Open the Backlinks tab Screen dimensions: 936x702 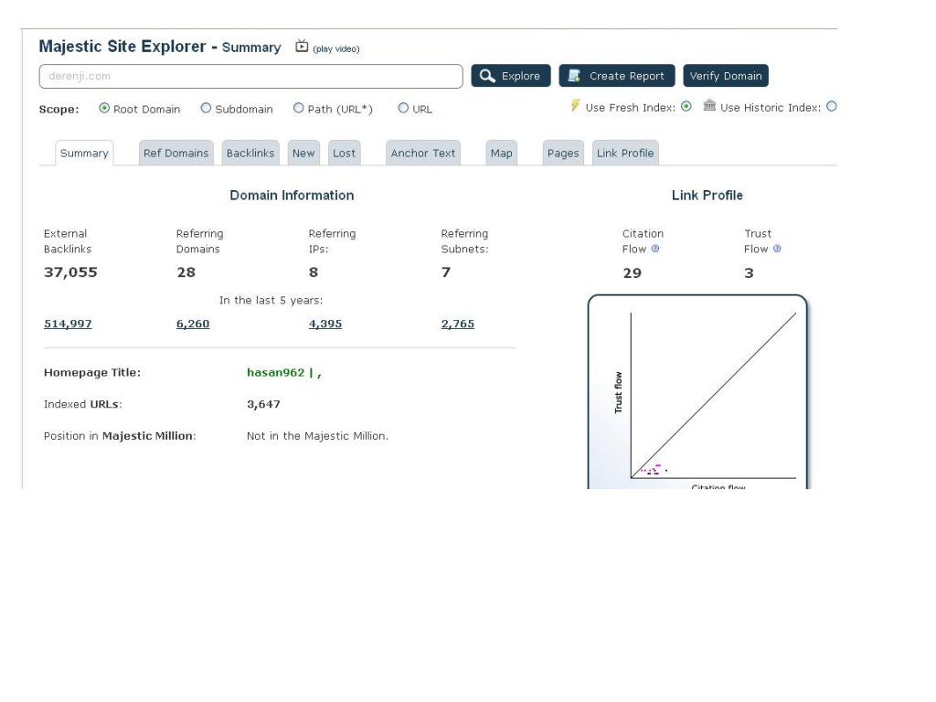point(250,154)
